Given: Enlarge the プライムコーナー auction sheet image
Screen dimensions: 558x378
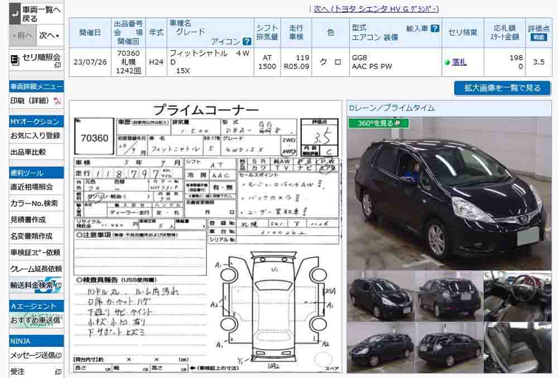Looking at the screenshot, I should tap(206, 237).
